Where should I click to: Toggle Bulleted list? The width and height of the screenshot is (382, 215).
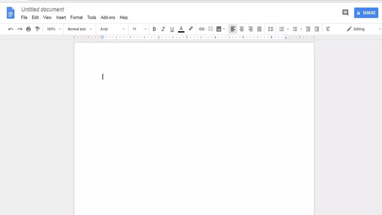pyautogui.click(x=295, y=29)
